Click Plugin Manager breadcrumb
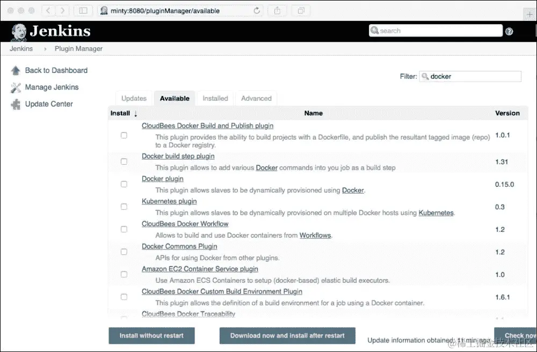The height and width of the screenshot is (352, 537). (x=78, y=49)
